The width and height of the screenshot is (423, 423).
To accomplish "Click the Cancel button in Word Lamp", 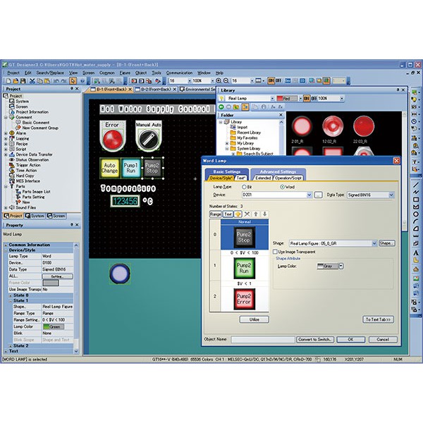I will point(383,339).
